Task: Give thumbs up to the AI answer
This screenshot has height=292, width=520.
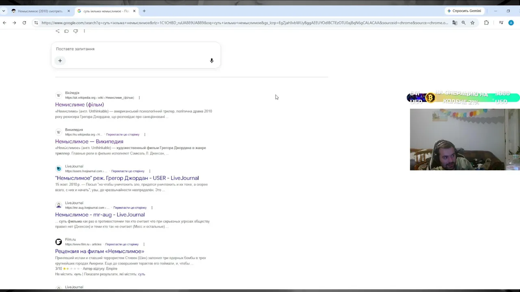Action: point(66,31)
